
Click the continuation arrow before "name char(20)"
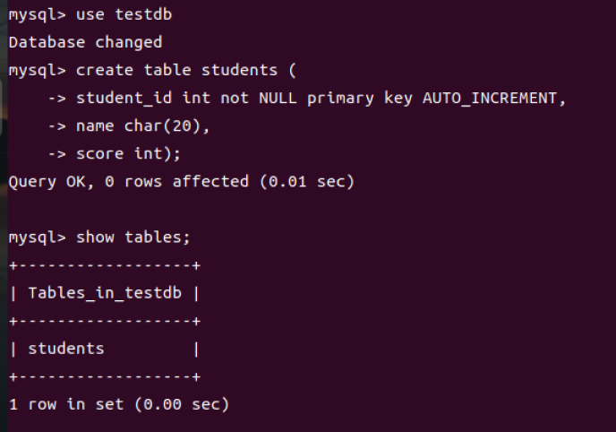coord(56,125)
